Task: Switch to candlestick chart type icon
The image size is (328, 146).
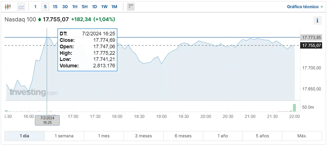Action: point(8,7)
